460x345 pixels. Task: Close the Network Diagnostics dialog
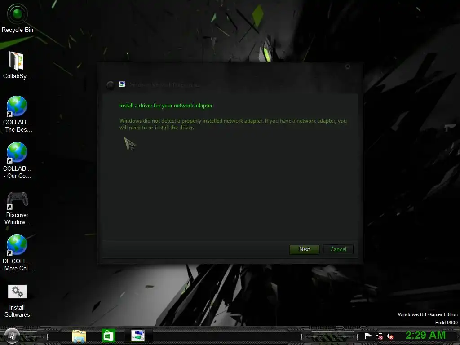point(348,66)
